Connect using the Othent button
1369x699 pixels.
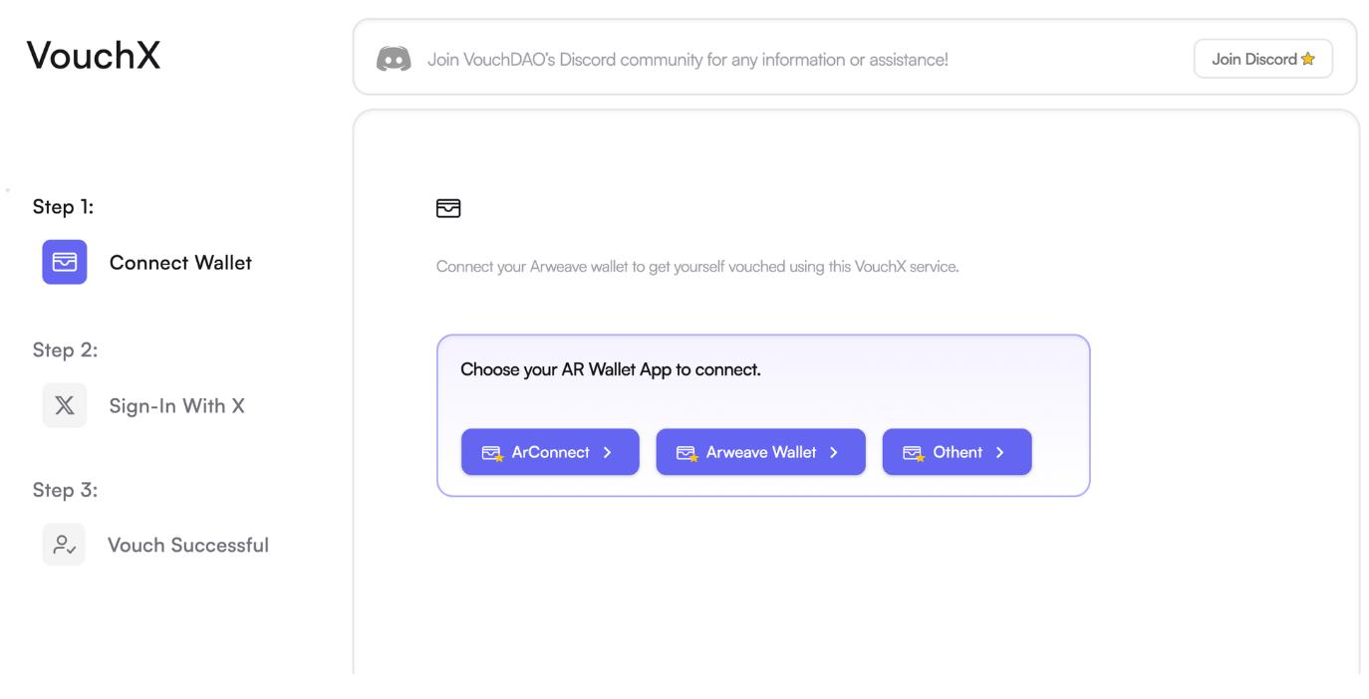957,453
